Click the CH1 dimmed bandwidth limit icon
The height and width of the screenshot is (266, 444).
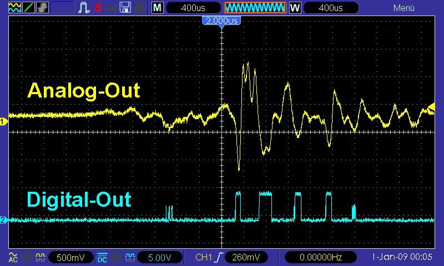[27, 258]
